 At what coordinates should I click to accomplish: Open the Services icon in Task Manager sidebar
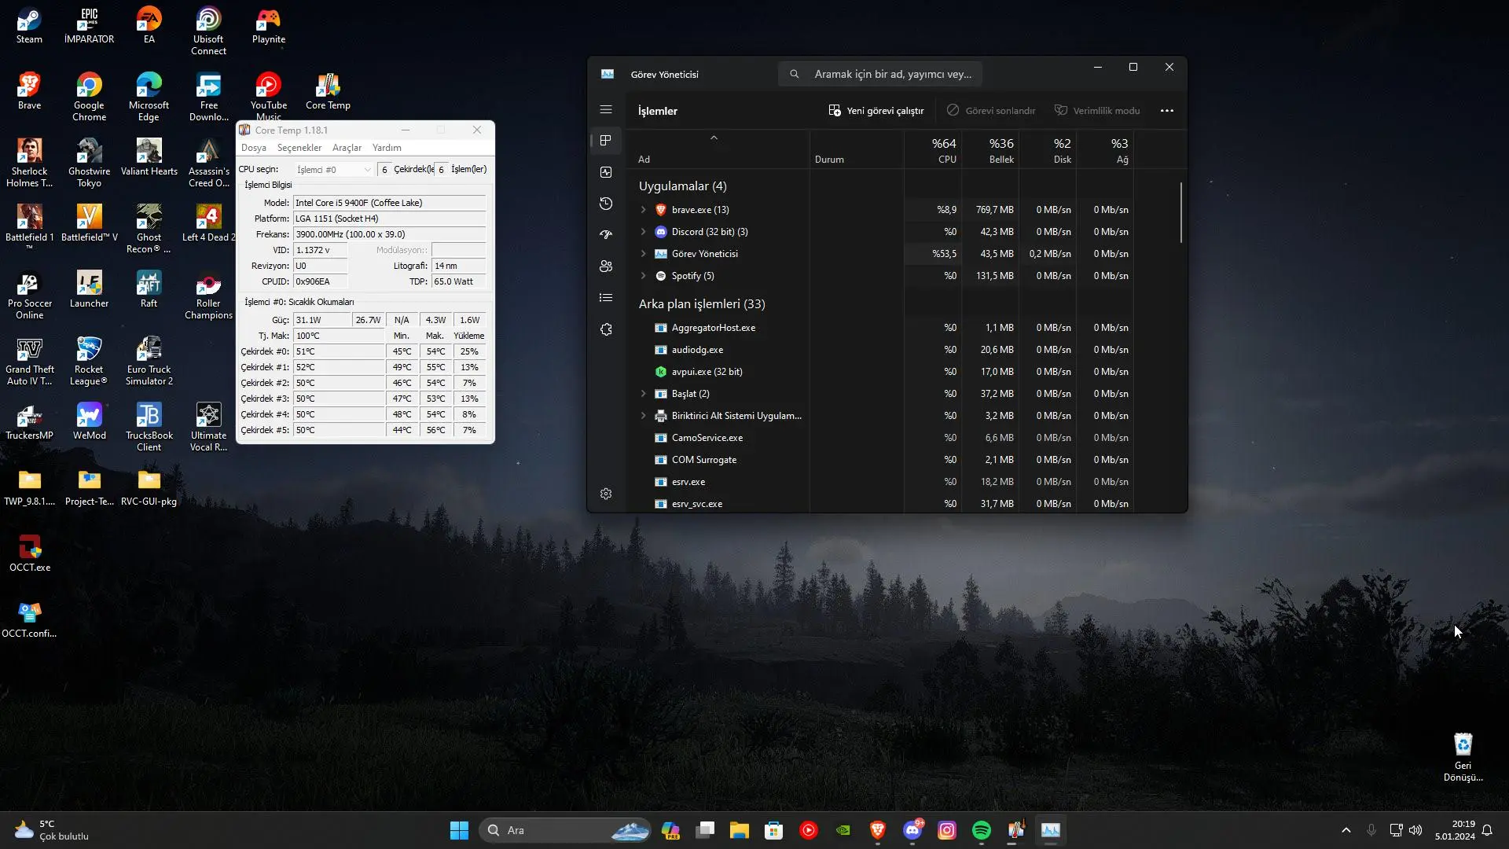point(605,329)
